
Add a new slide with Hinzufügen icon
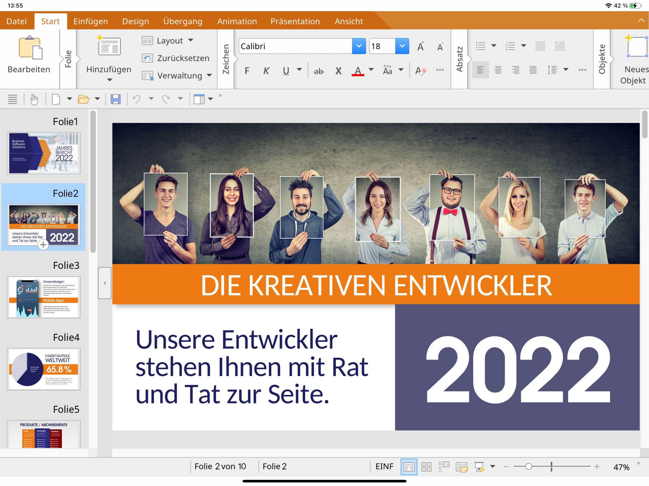109,46
